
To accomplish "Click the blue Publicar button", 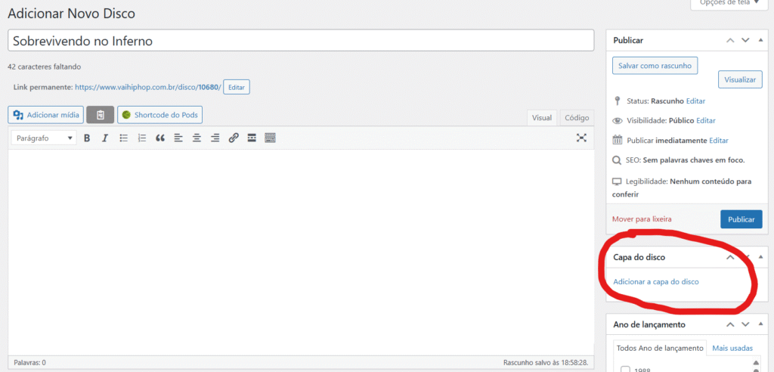I will click(741, 219).
